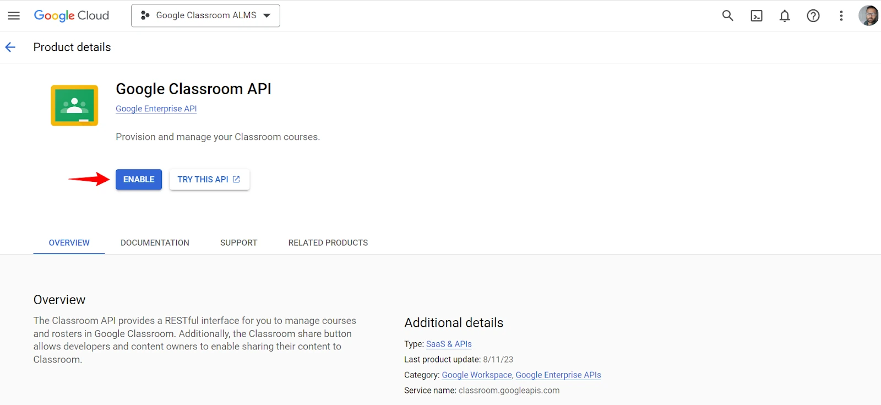Screen dimensions: 881x405
Task: Follow the SaaS & APIs type link
Action: (449, 344)
